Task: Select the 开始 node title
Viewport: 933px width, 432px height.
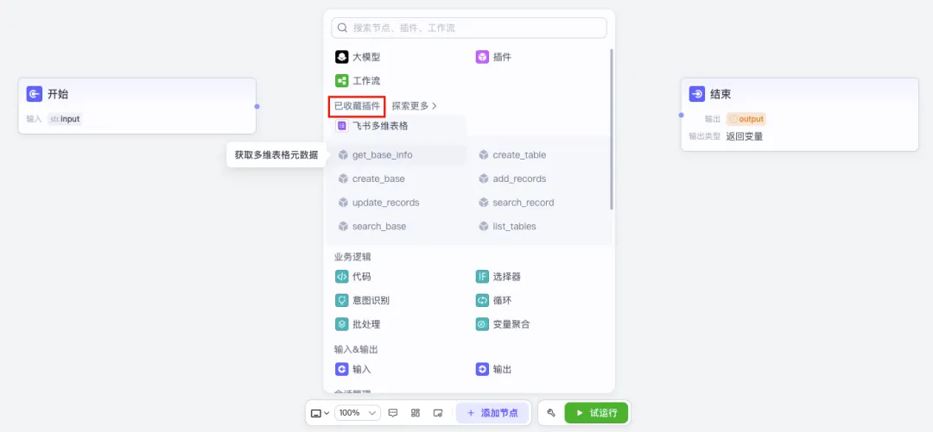Action: coord(58,94)
